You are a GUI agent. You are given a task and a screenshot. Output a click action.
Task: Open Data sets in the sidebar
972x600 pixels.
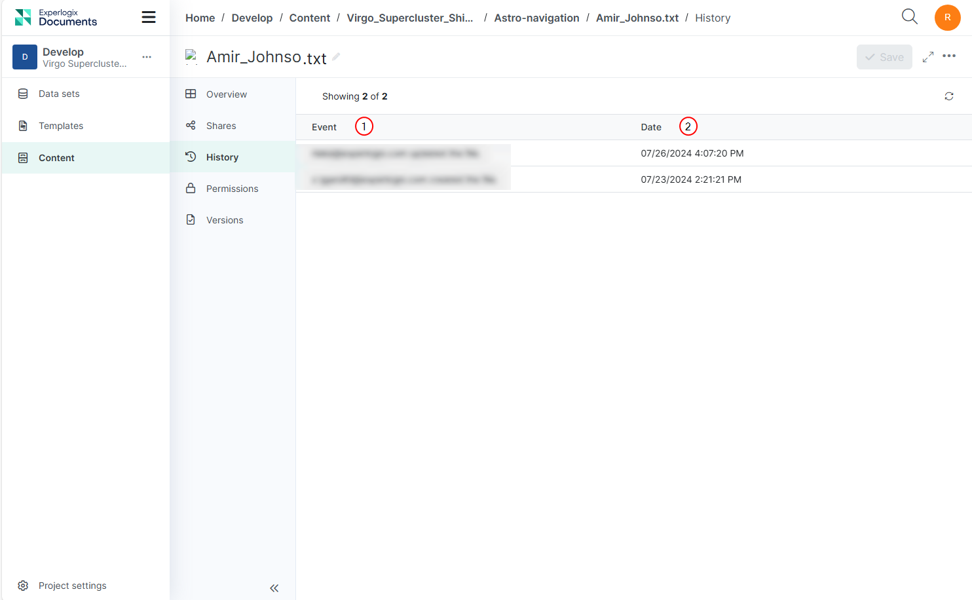click(x=59, y=94)
